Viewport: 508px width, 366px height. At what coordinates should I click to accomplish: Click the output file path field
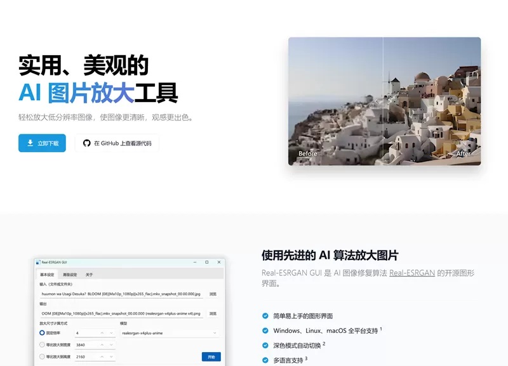point(121,313)
